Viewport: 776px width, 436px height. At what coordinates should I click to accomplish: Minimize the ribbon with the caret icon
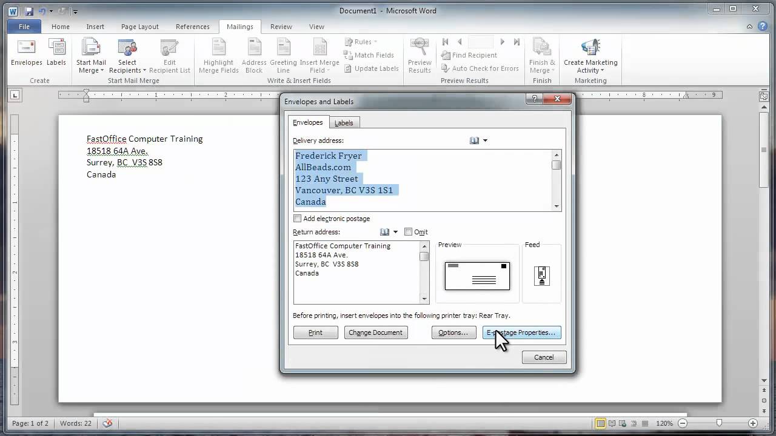pyautogui.click(x=751, y=27)
